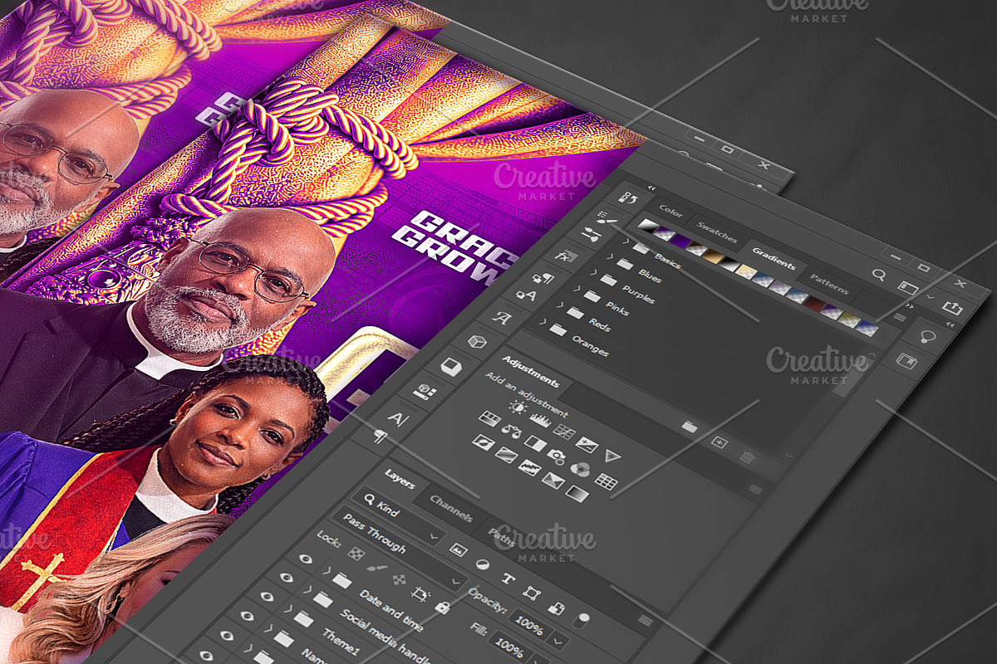Add a Black & White adjustment
Screen dimensions: 997x664
[535, 444]
